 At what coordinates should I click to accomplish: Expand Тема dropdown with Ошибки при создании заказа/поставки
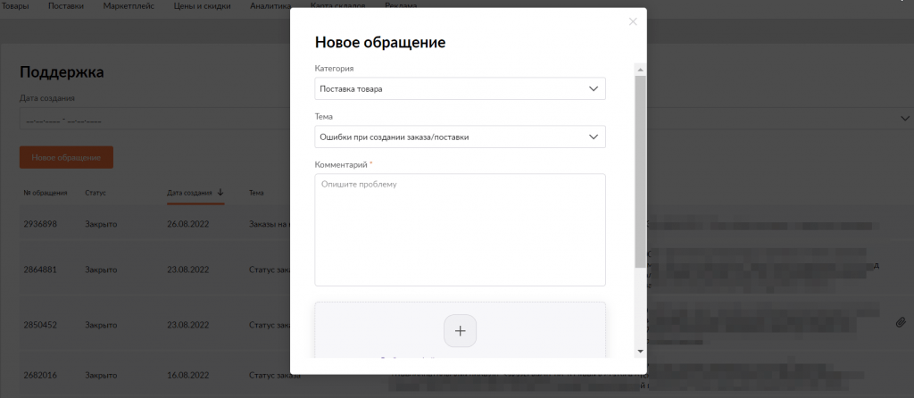click(x=460, y=137)
